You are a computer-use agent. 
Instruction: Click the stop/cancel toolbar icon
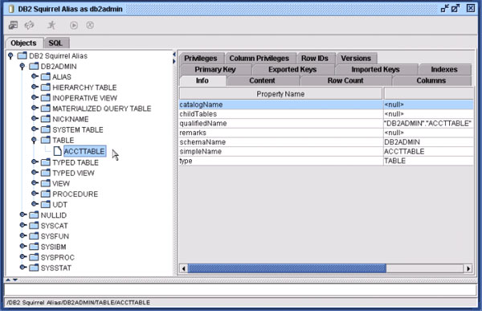(90, 25)
